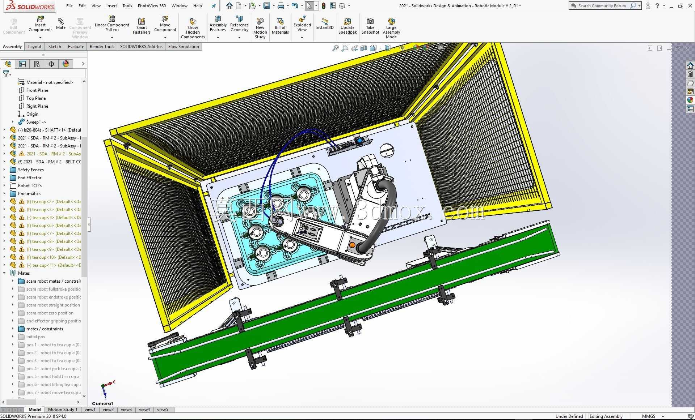The image size is (695, 420).
Task: Open the Appearances color ball task pane tab
Action: click(690, 100)
